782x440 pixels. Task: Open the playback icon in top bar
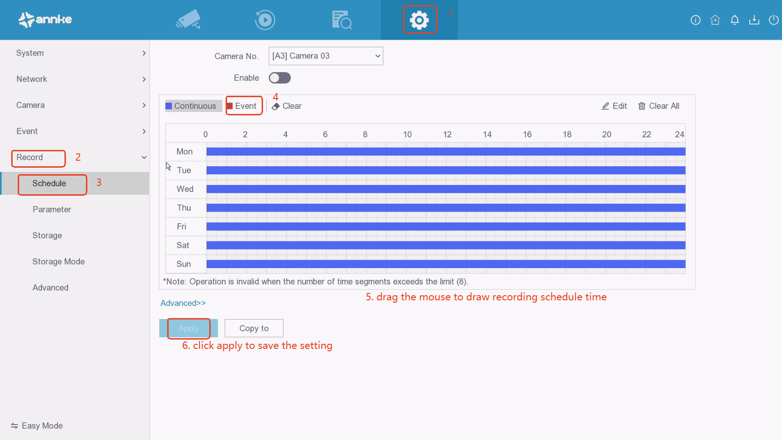tap(265, 20)
